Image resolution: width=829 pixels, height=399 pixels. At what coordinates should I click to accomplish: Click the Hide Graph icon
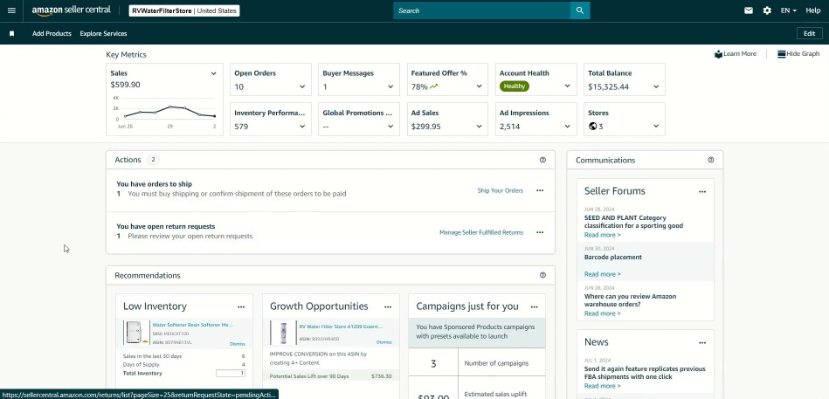pos(782,54)
